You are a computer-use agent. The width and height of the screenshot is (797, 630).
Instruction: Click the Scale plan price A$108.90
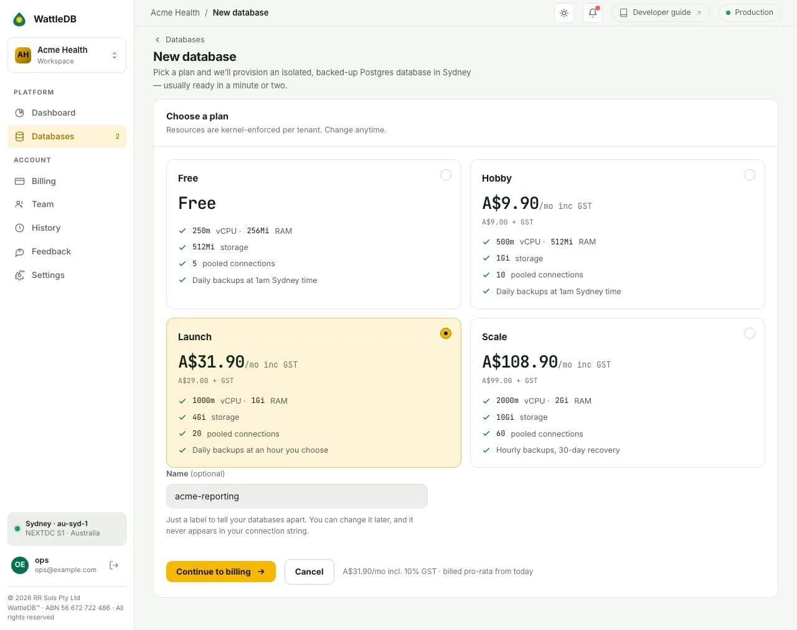pyautogui.click(x=520, y=361)
